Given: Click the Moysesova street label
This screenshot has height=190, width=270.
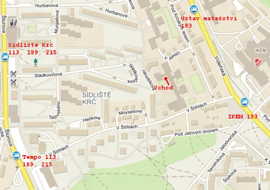Looking at the screenshot, I should 130,112.
